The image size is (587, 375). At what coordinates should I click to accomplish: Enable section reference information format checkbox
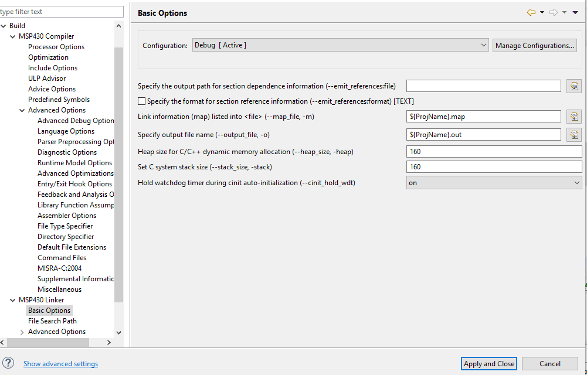tap(141, 101)
